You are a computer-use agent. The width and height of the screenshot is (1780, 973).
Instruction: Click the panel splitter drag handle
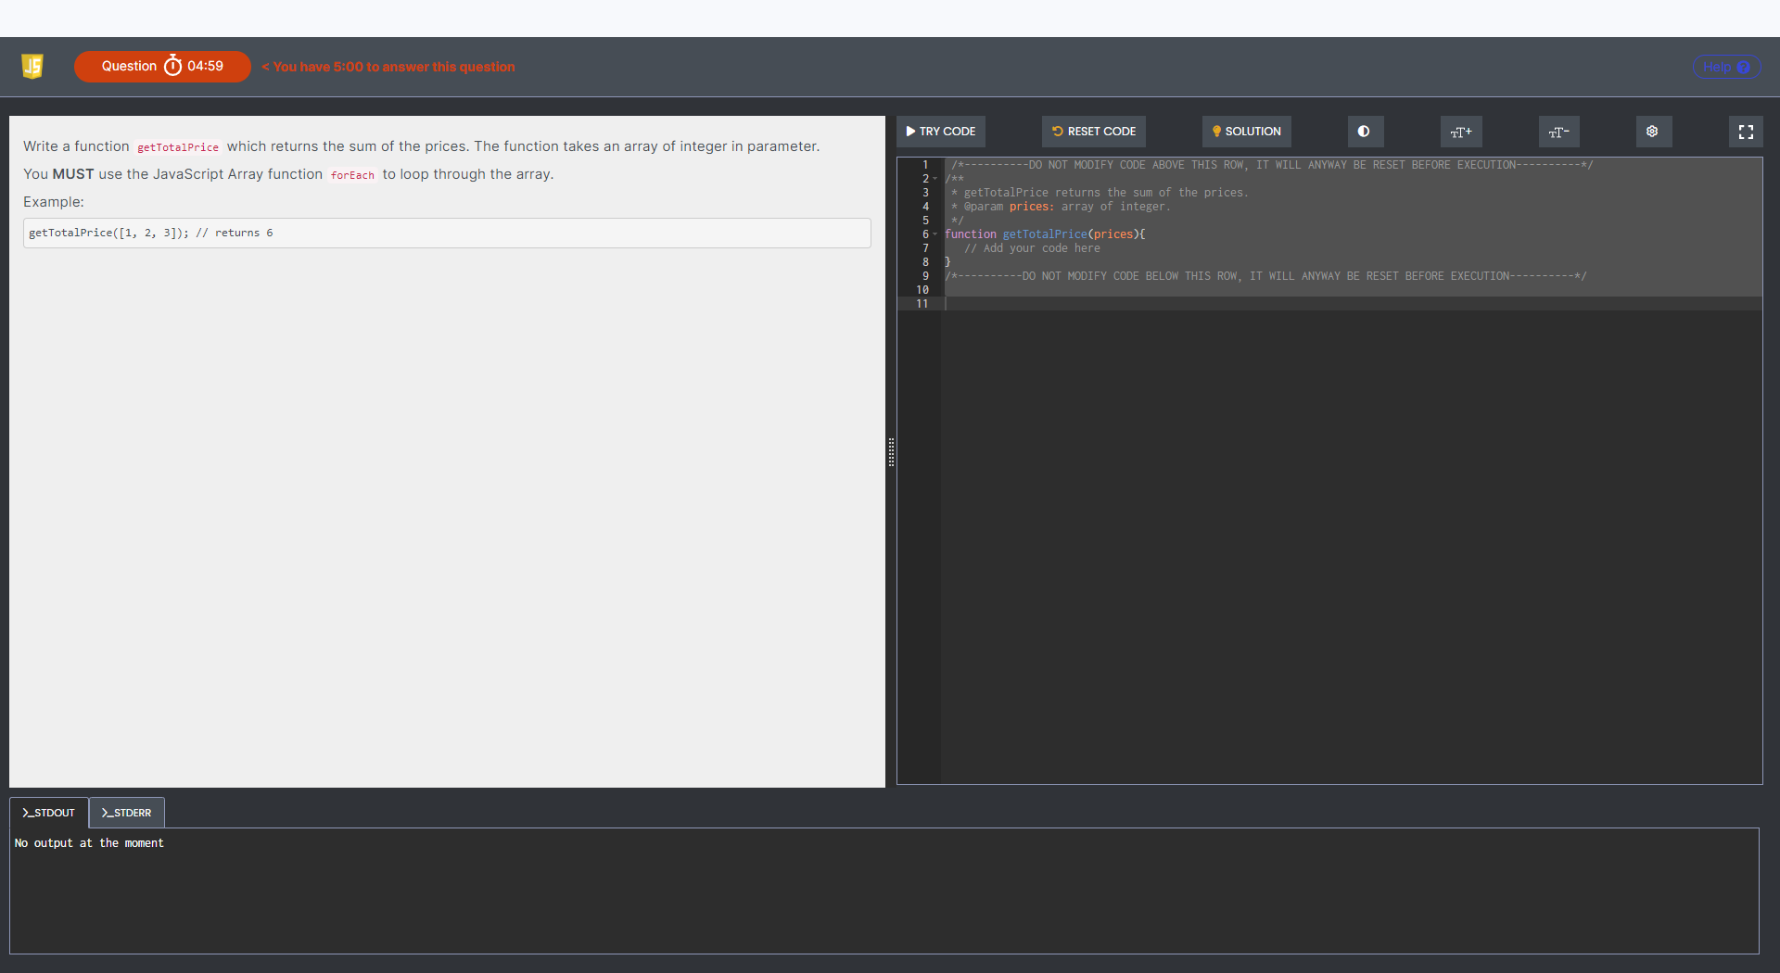click(891, 452)
